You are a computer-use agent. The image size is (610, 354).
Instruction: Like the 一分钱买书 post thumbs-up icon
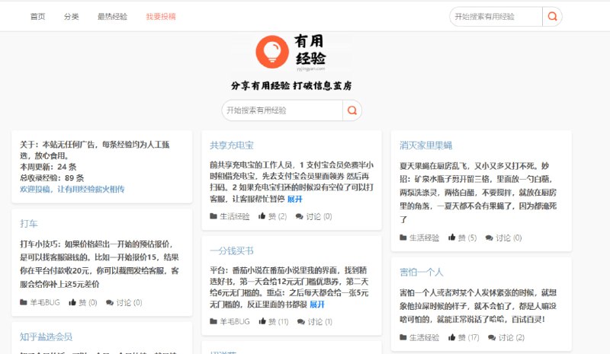point(262,321)
